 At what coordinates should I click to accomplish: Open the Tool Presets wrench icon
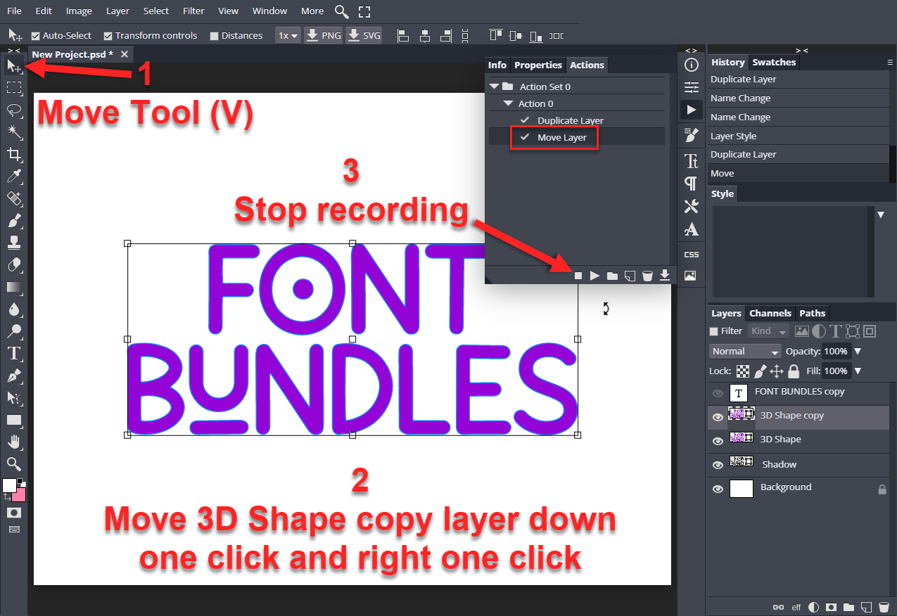pos(692,207)
